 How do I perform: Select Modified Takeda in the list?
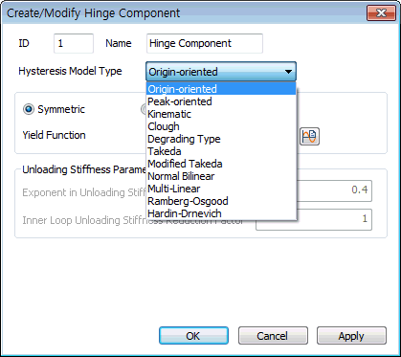(x=221, y=164)
